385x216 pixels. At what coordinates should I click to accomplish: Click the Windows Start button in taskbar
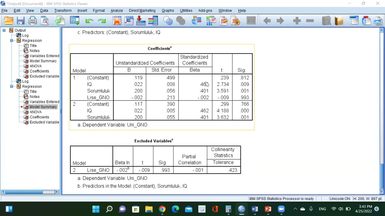click(x=96, y=209)
